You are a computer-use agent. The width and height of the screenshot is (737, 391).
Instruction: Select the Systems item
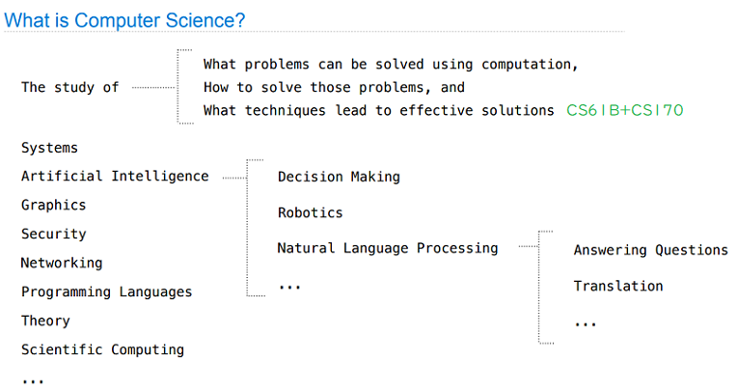pos(49,148)
